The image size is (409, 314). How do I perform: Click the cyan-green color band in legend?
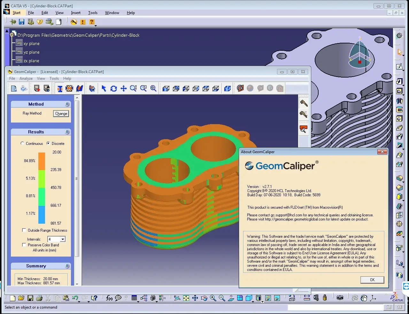42,197
